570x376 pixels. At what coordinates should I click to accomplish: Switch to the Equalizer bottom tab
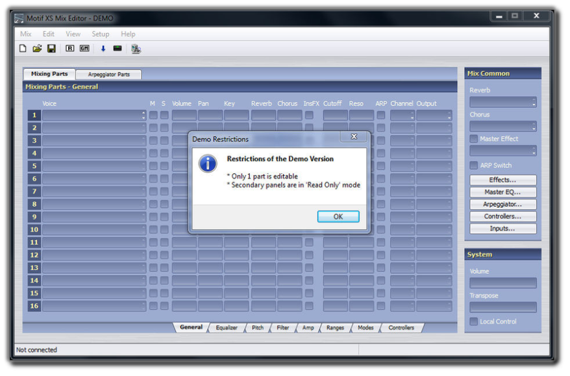227,328
